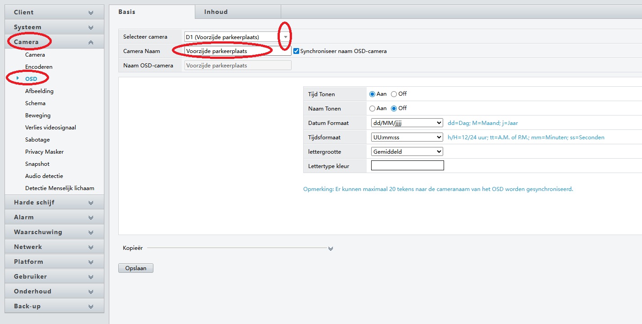Expand the Client section chevron
Screen dimensions: 642x324
(x=91, y=13)
